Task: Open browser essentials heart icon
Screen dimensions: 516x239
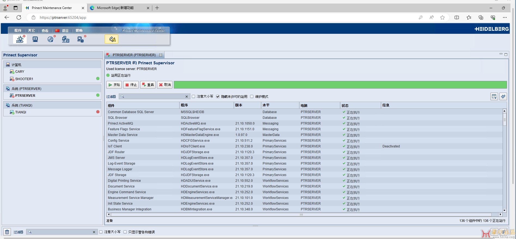Action: (493, 17)
